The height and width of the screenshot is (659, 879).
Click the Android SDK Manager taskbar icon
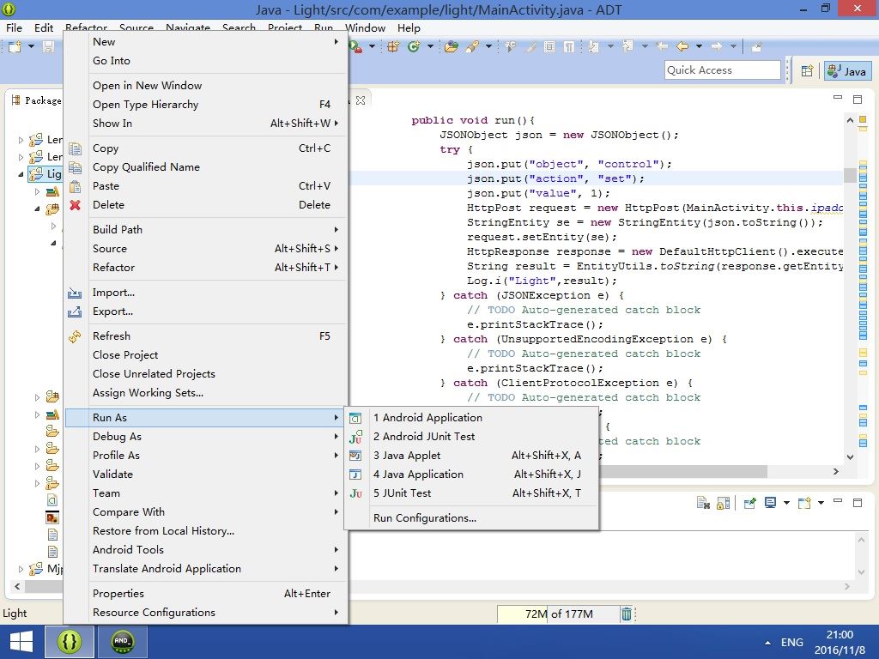click(123, 641)
